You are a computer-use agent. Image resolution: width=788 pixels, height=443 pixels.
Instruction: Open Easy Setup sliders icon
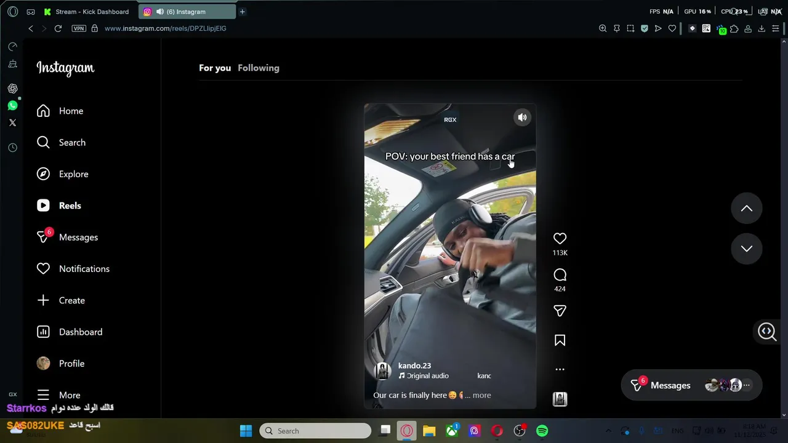click(x=776, y=28)
